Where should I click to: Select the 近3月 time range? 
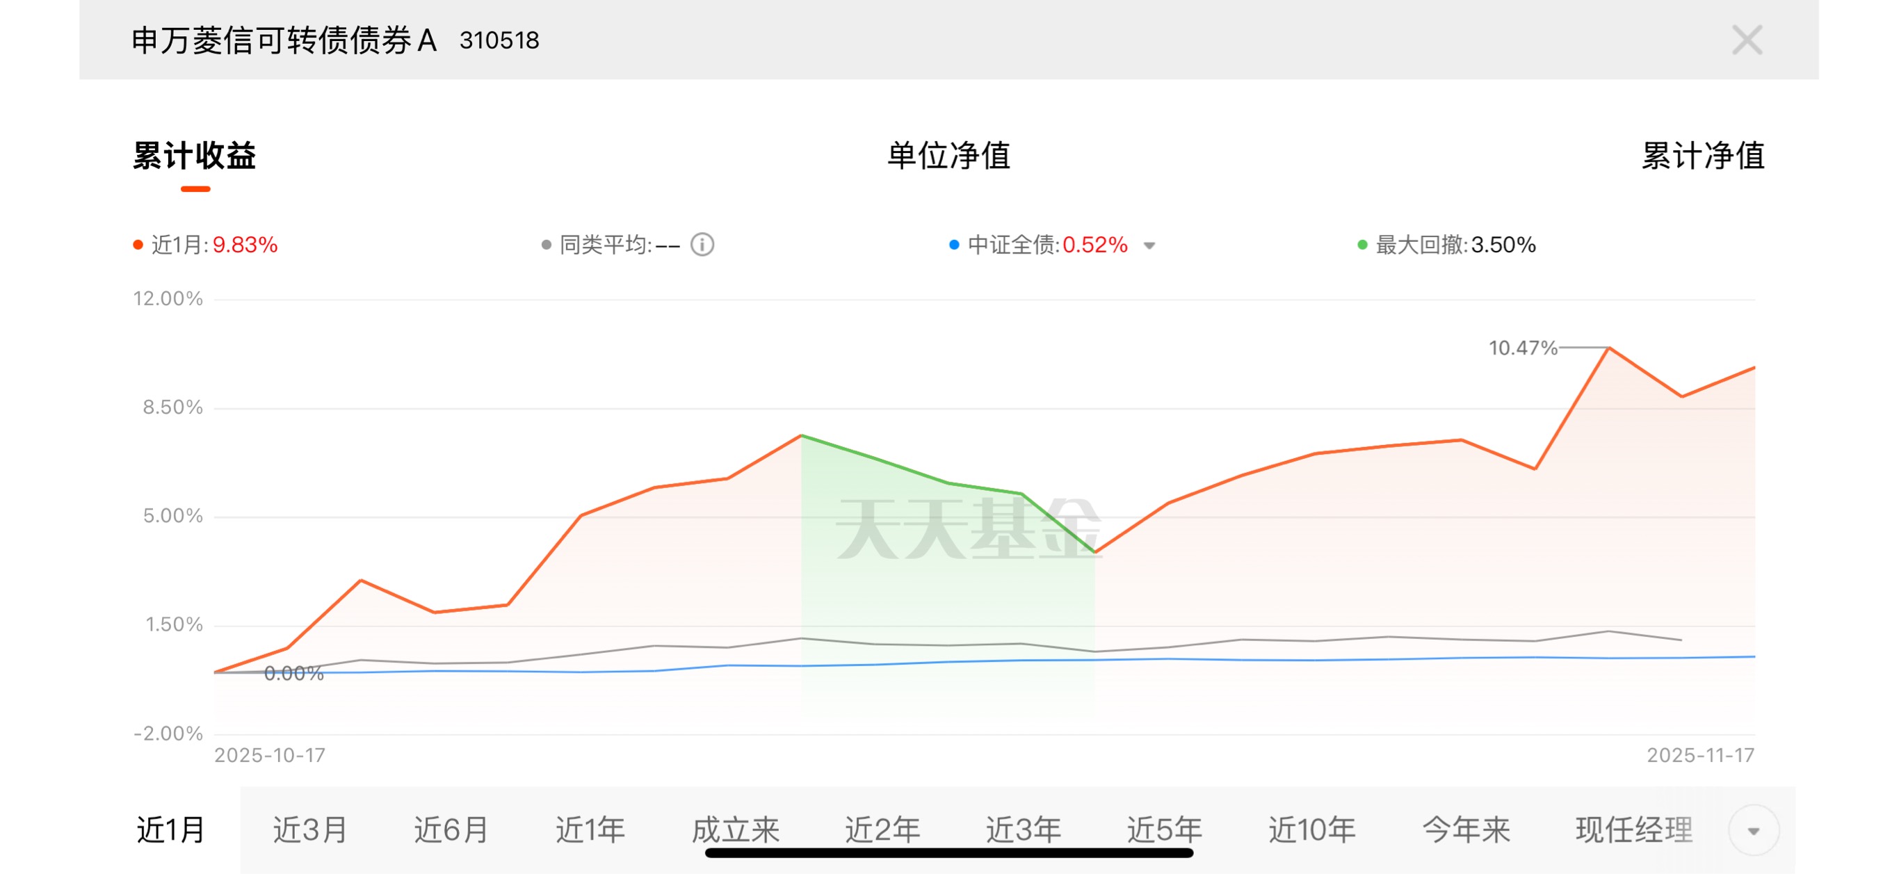[309, 830]
